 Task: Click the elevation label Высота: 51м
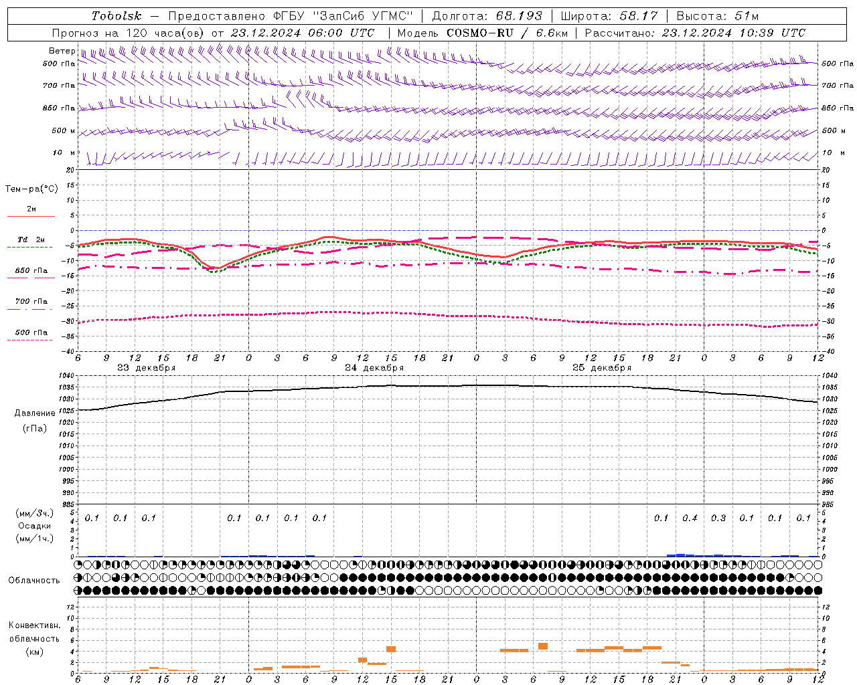pos(718,16)
